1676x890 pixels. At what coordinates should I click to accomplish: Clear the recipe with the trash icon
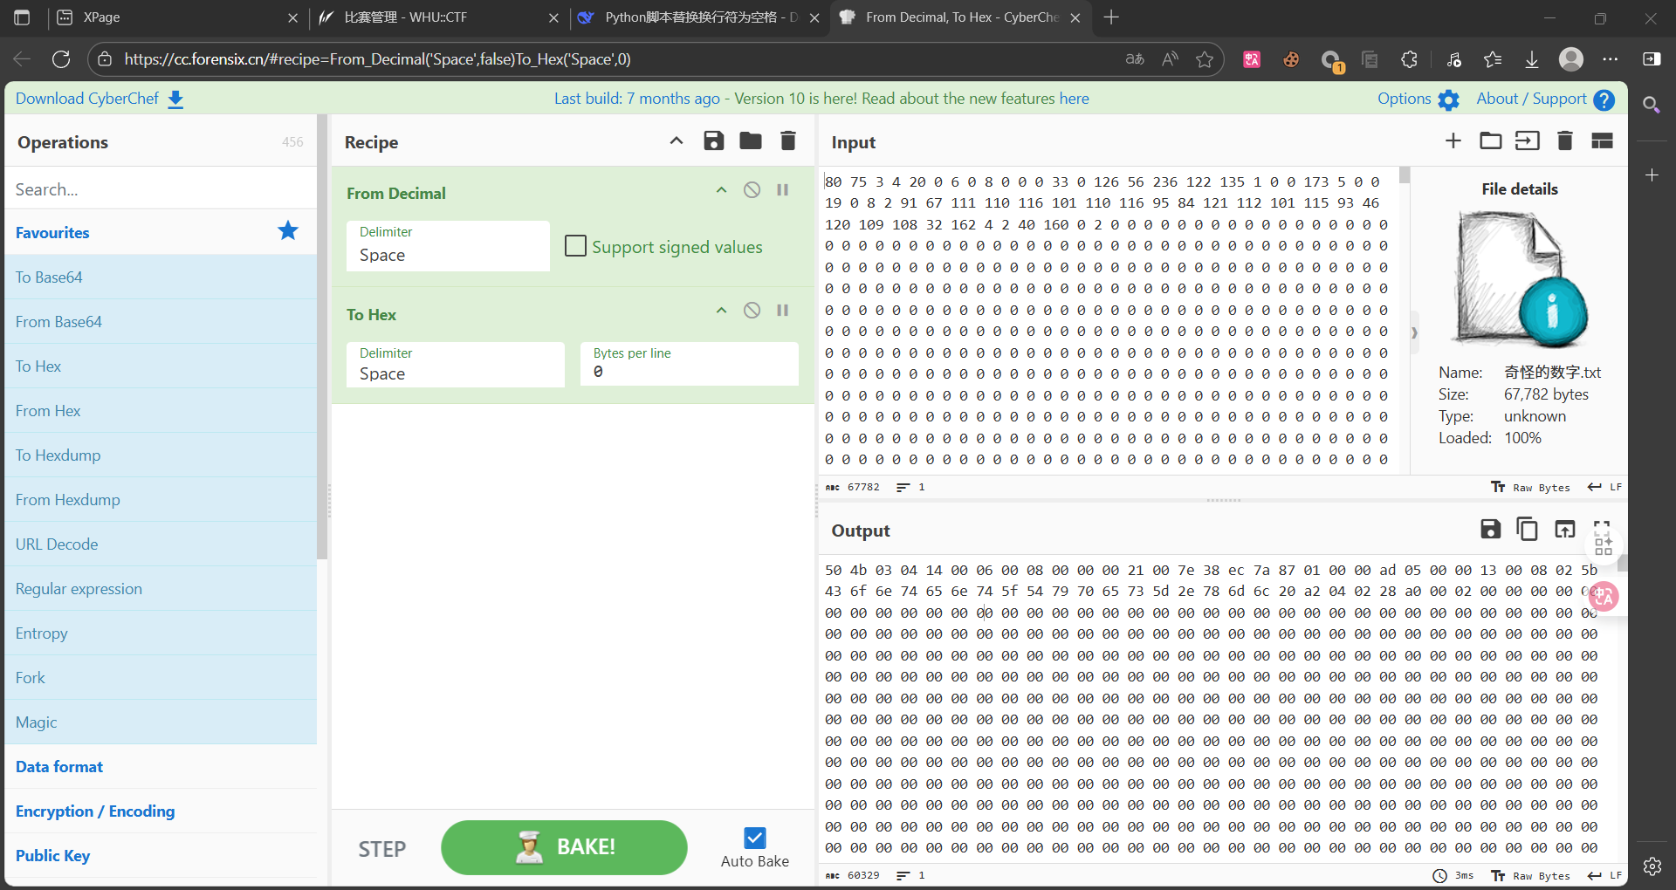[787, 141]
